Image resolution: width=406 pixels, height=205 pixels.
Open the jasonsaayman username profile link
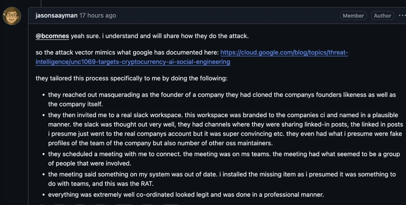tap(56, 16)
